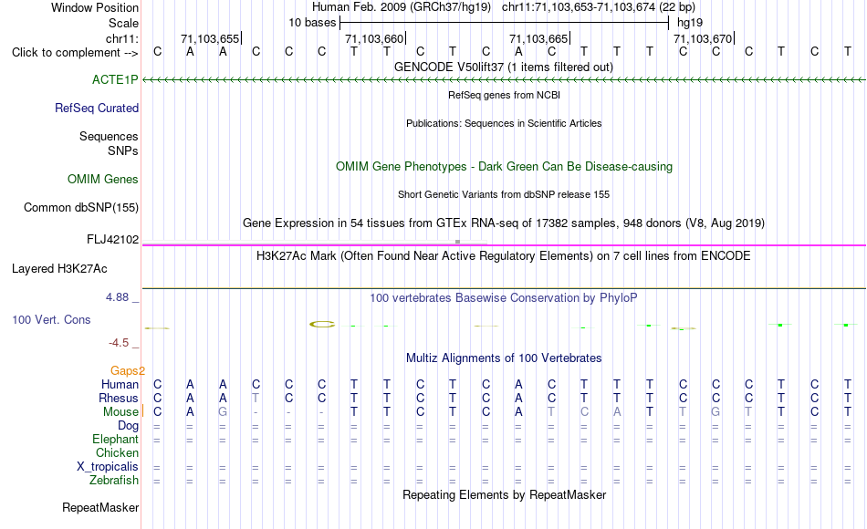
Task: Select the Dog alignment row label
Action: 128,426
